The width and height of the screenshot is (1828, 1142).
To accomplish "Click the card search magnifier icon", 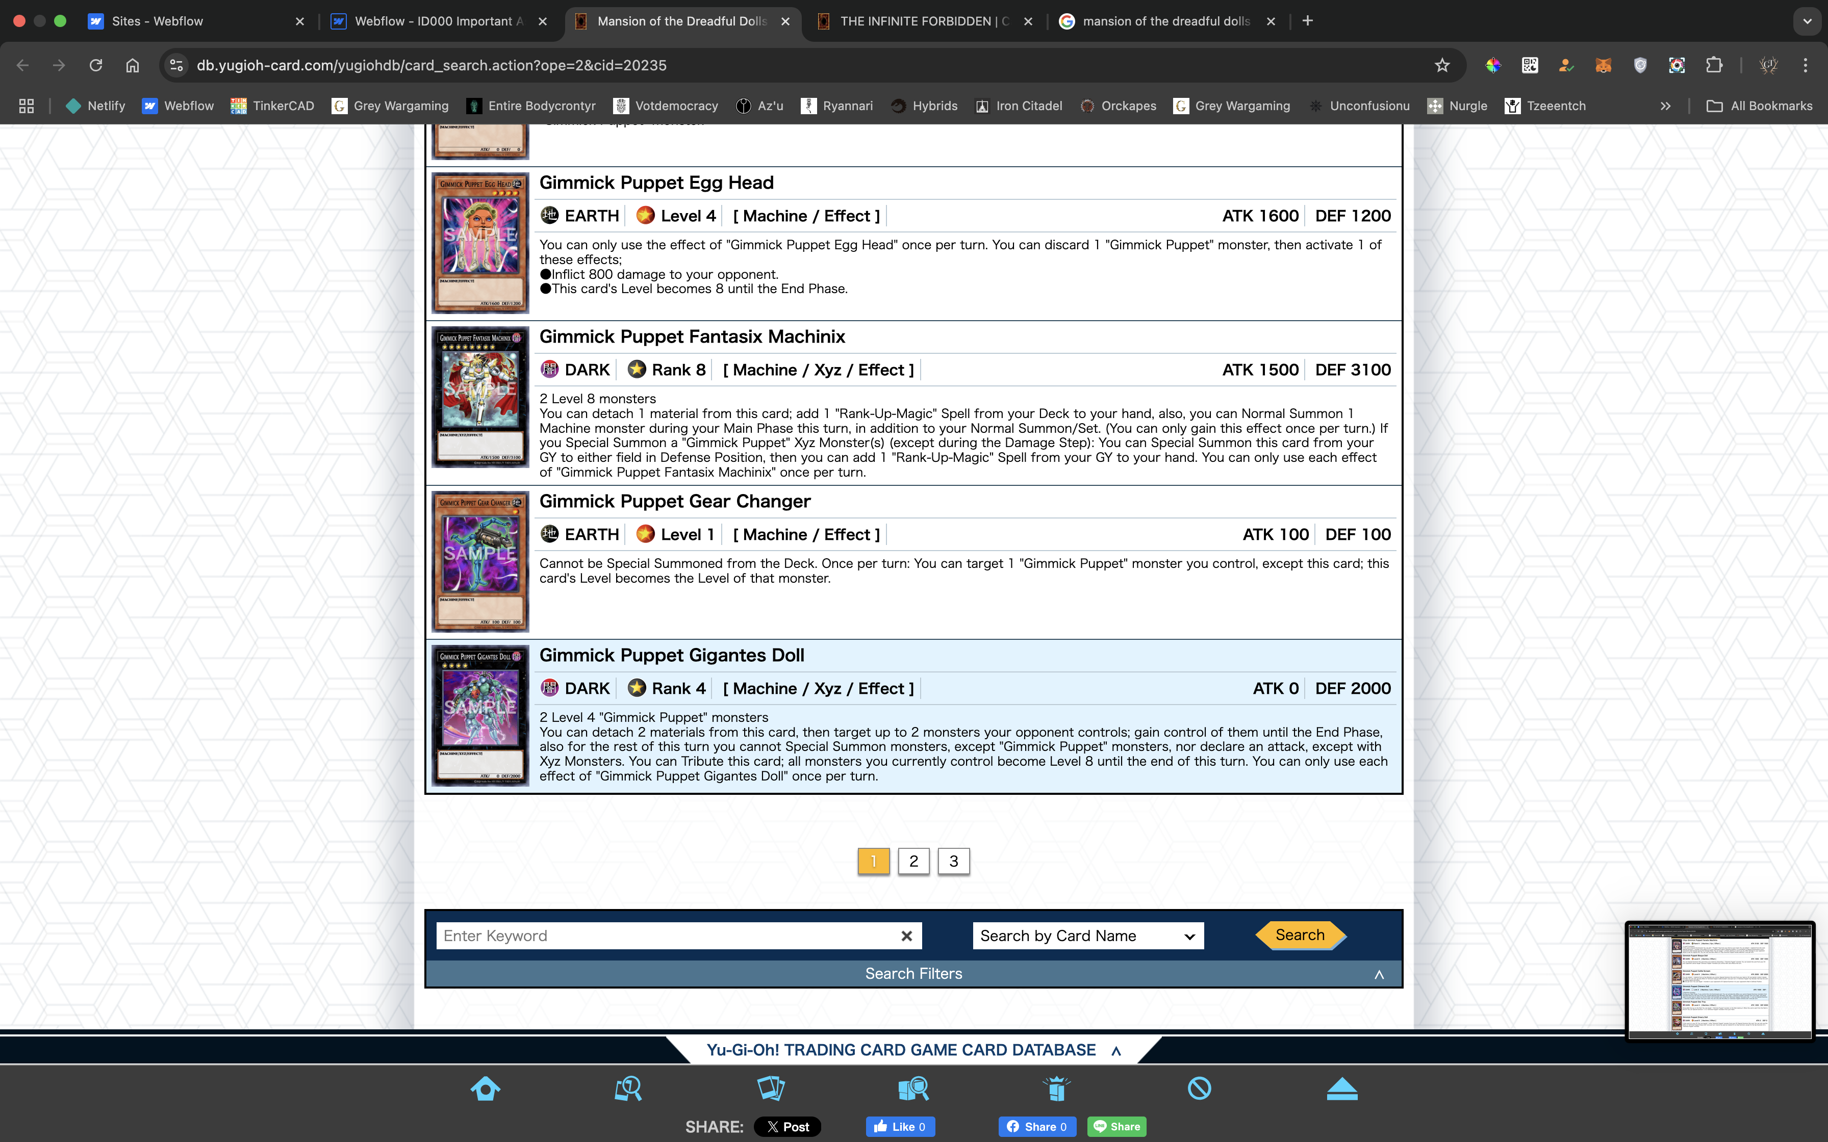I will pyautogui.click(x=628, y=1088).
